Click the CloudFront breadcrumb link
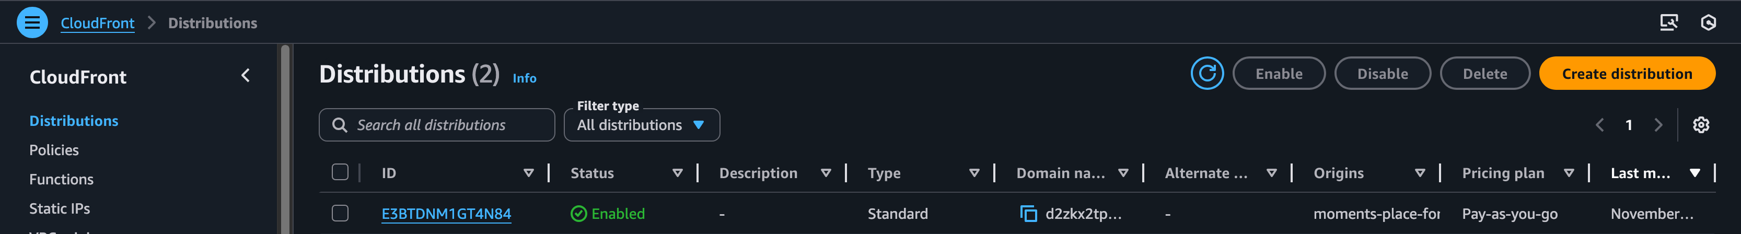 pos(97,23)
